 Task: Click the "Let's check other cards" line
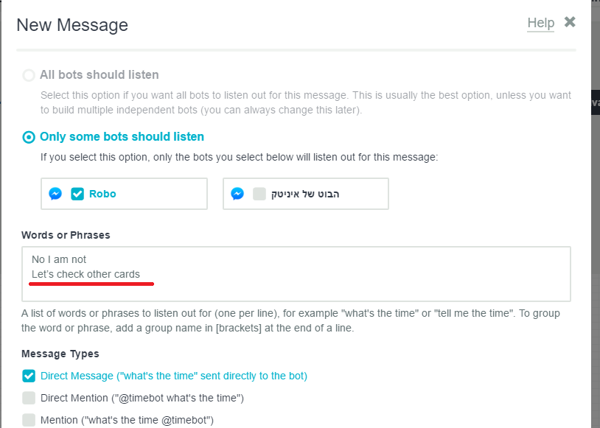click(x=86, y=274)
